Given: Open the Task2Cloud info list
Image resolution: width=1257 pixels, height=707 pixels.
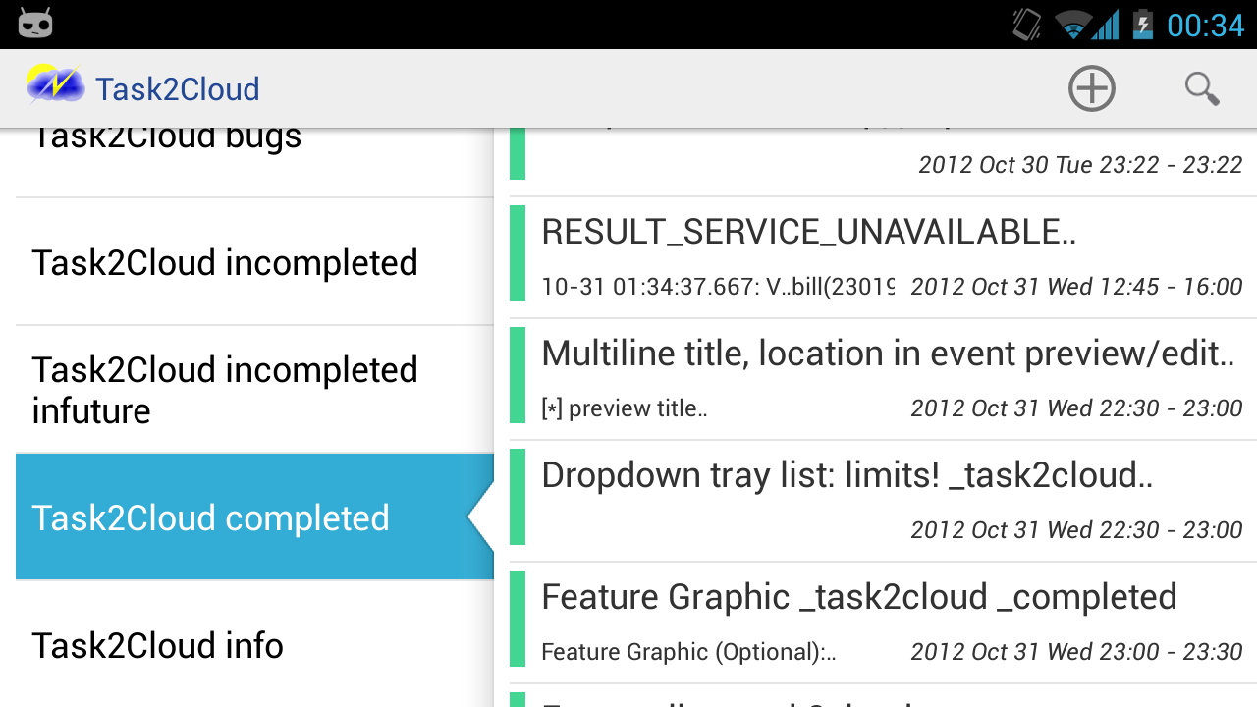Looking at the screenshot, I should click(254, 644).
